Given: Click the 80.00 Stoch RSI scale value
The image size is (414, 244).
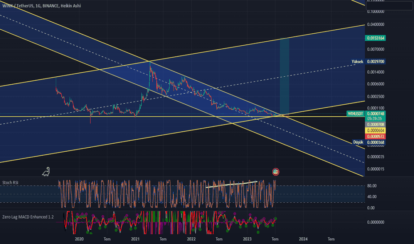Looking at the screenshot, I should 372,186.
